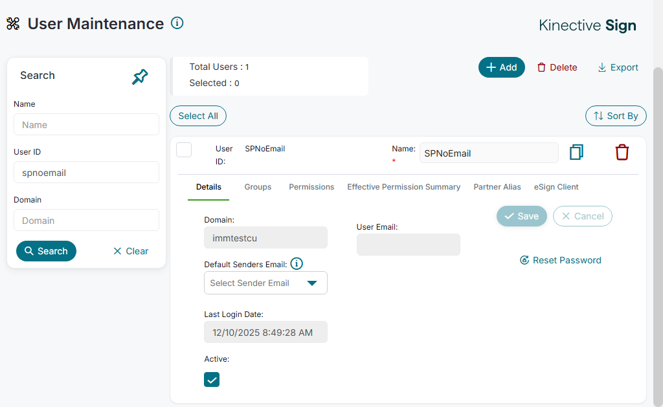Click the Default Senders Email info icon
Image resolution: width=663 pixels, height=407 pixels.
(297, 263)
